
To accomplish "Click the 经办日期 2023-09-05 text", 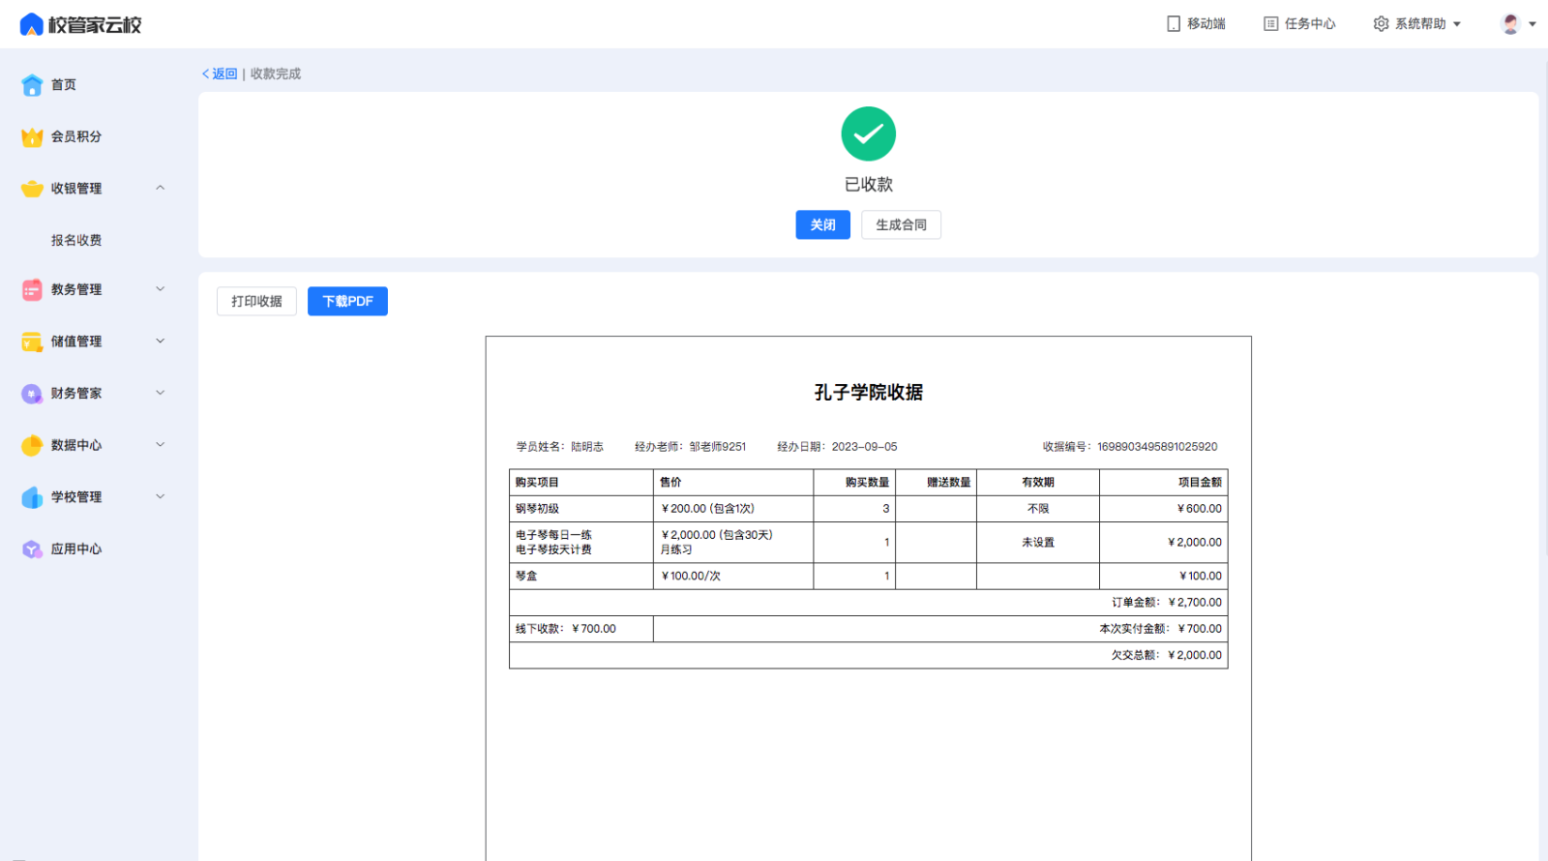I will (837, 447).
